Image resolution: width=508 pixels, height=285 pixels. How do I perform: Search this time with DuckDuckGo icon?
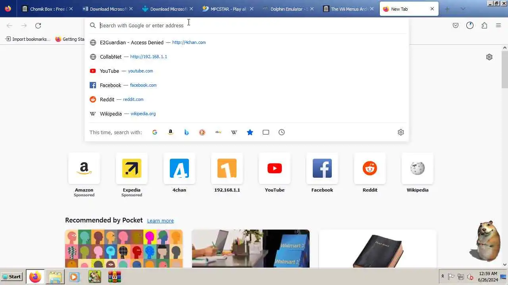point(202,132)
